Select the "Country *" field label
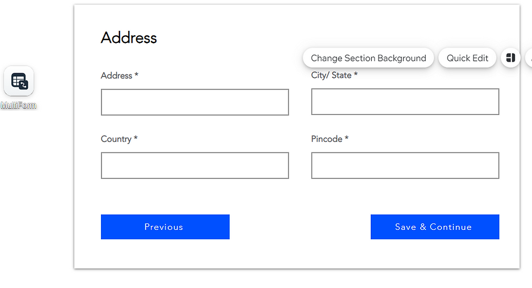 pos(119,139)
